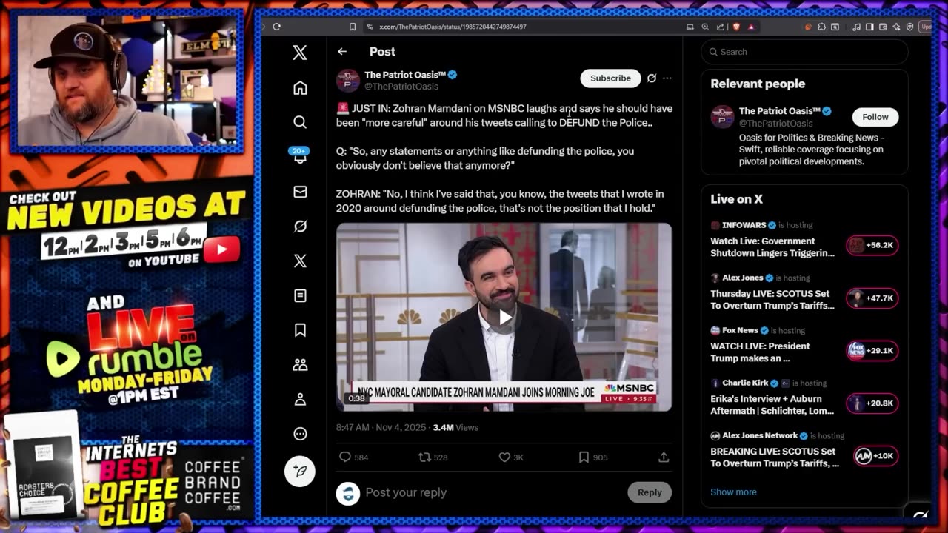The width and height of the screenshot is (948, 533).
Task: Open Profile icon in sidebar
Action: coord(300,399)
